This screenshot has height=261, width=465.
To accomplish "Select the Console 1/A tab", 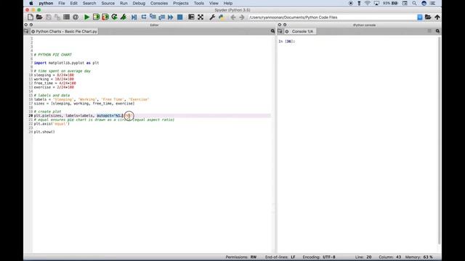I will click(300, 31).
